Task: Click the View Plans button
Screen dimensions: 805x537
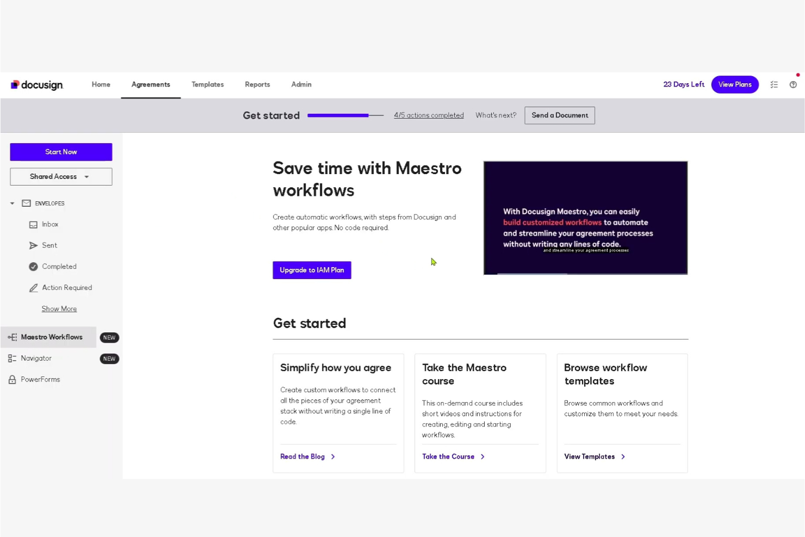Action: click(735, 84)
